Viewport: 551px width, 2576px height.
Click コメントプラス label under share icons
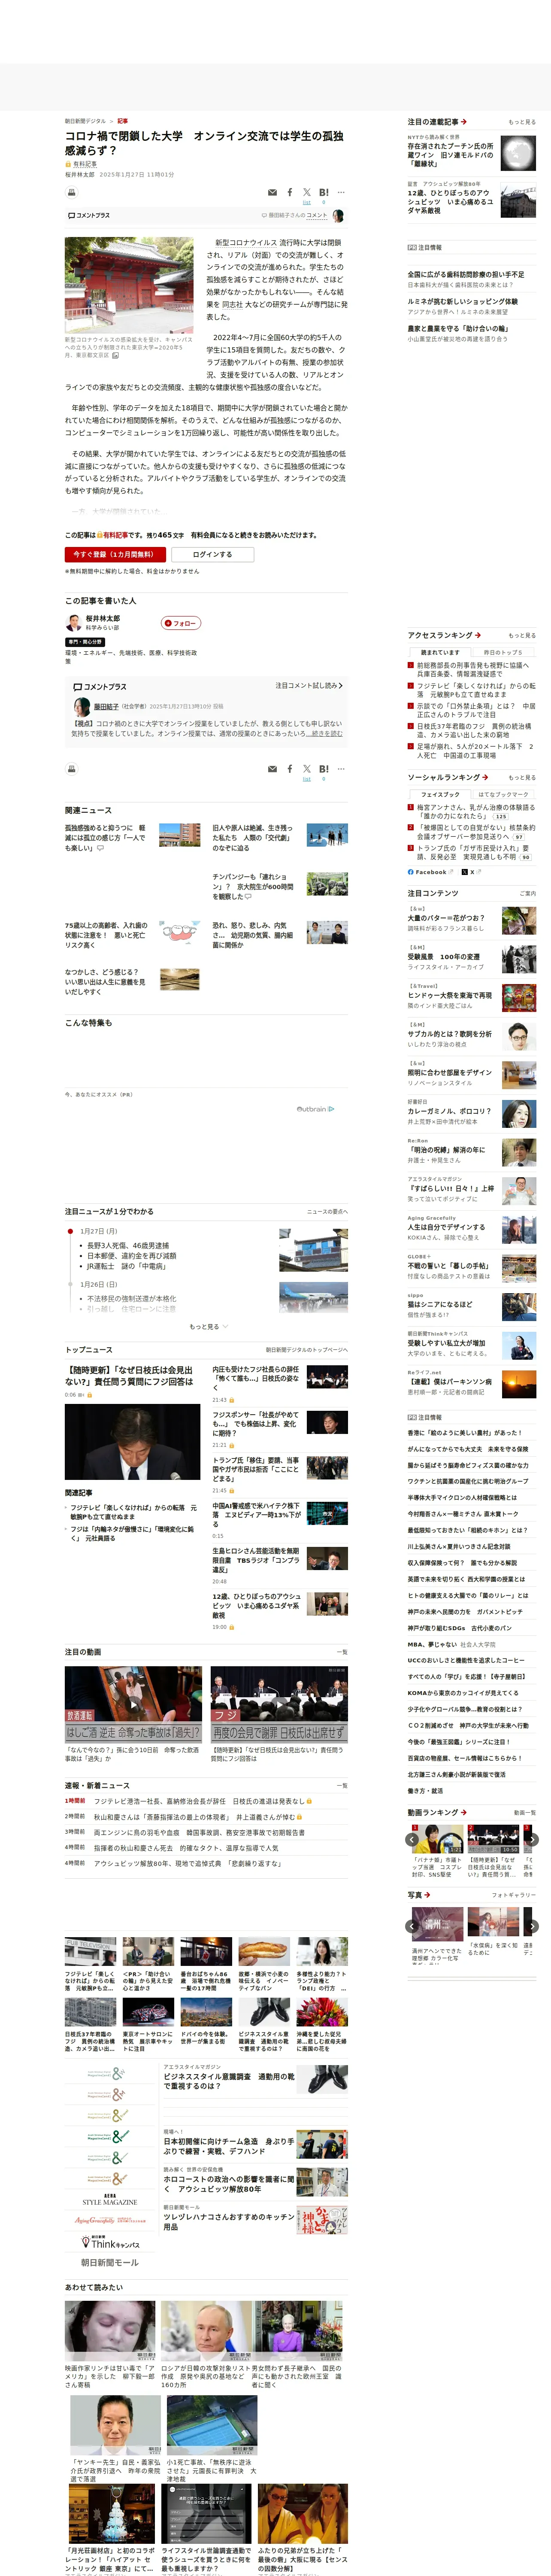point(89,215)
